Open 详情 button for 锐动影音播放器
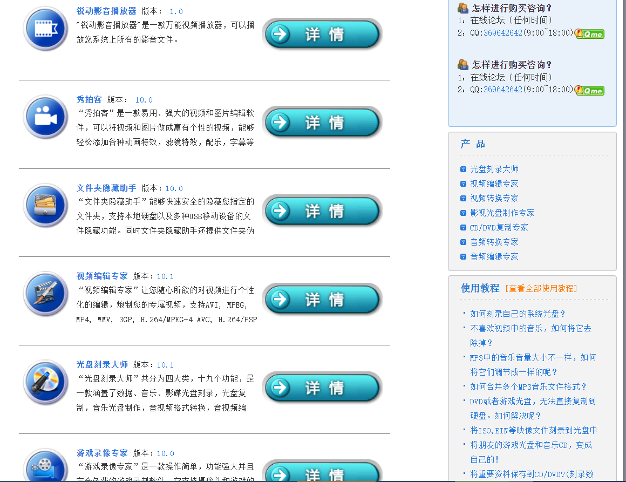Viewport: 626px width, 482px height. point(322,34)
